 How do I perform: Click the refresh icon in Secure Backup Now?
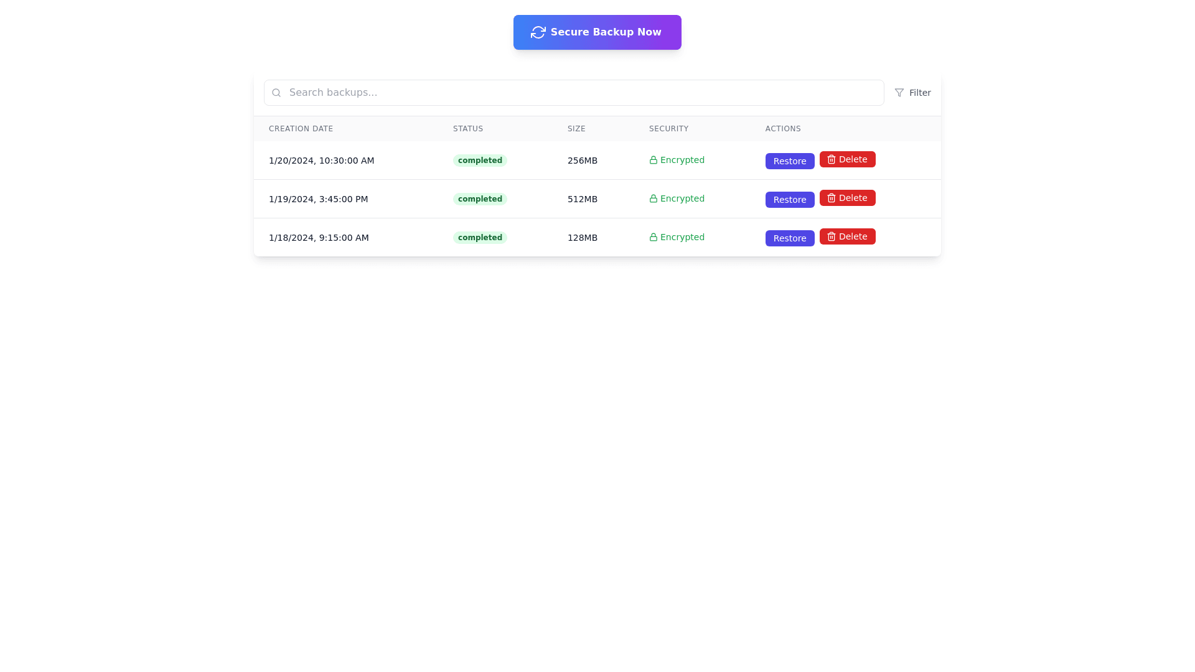point(538,32)
